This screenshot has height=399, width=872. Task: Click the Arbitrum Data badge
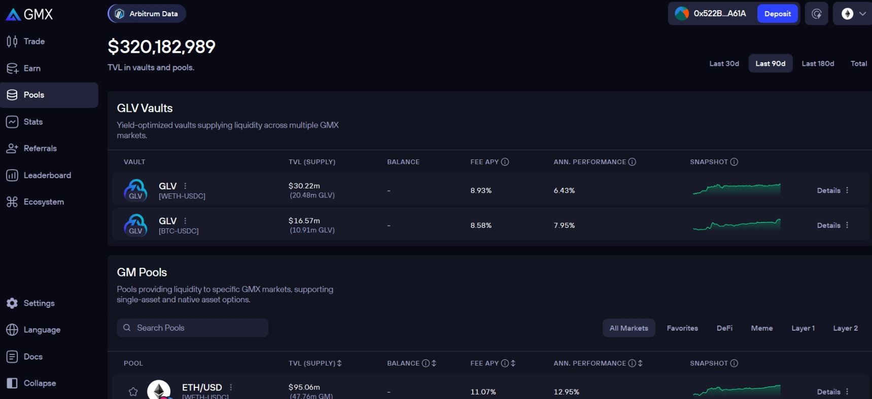pyautogui.click(x=147, y=14)
